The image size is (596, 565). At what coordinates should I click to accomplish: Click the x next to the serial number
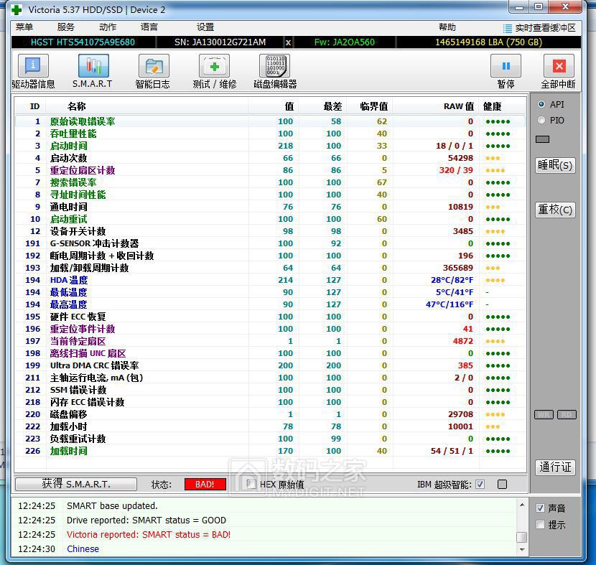(288, 42)
